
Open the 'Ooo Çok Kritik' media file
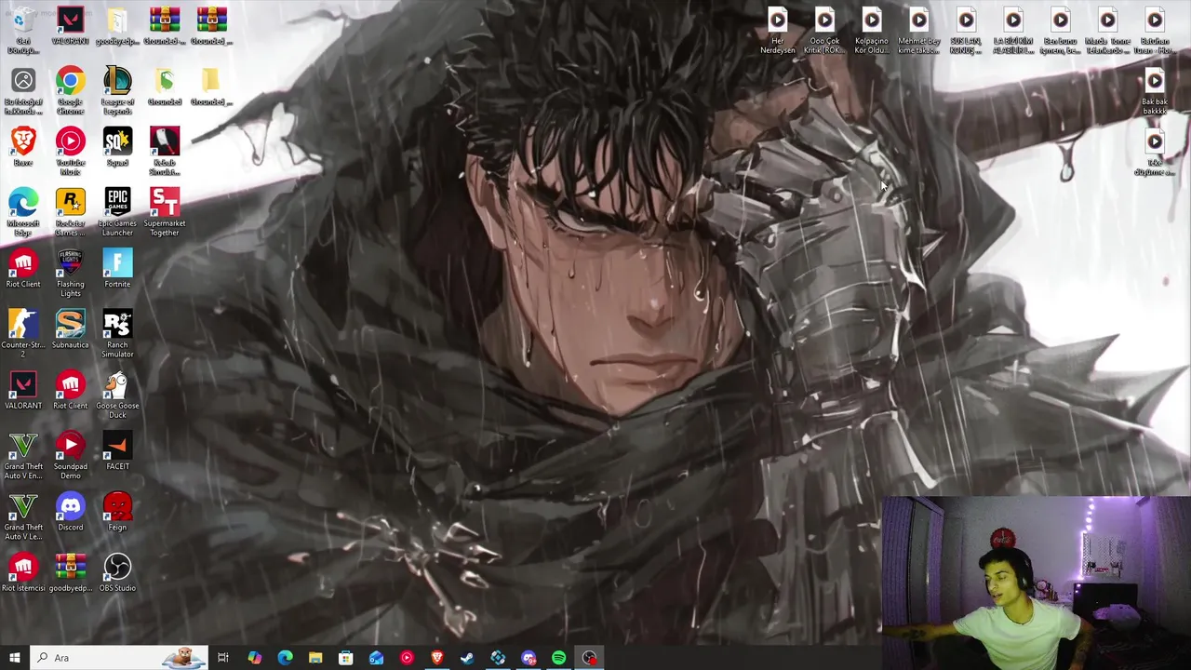tap(824, 31)
